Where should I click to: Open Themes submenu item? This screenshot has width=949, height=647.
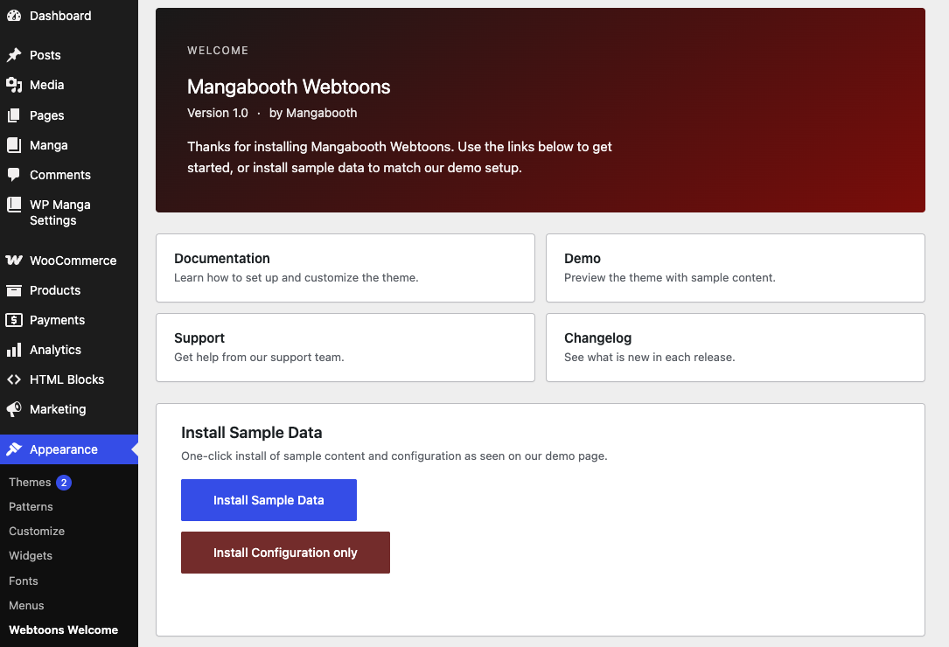pyautogui.click(x=30, y=483)
